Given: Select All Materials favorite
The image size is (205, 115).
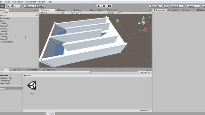Looking at the screenshot, I should click(6, 78).
